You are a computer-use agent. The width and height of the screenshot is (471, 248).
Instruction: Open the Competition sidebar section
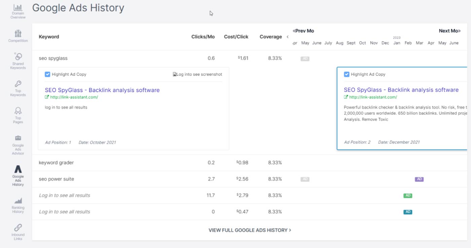(18, 36)
